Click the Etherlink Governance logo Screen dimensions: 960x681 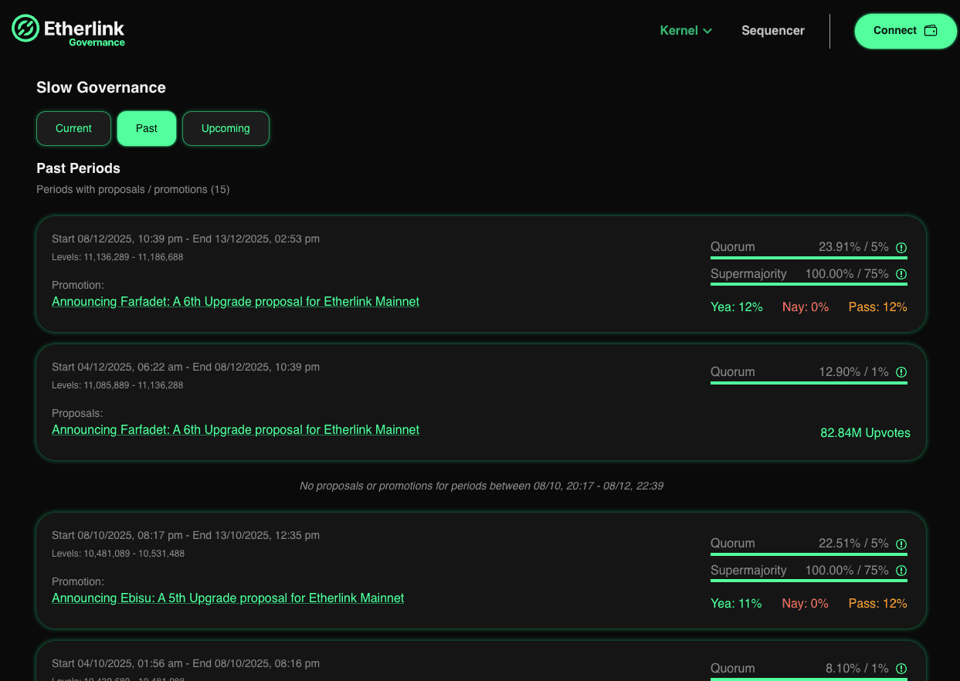(68, 31)
